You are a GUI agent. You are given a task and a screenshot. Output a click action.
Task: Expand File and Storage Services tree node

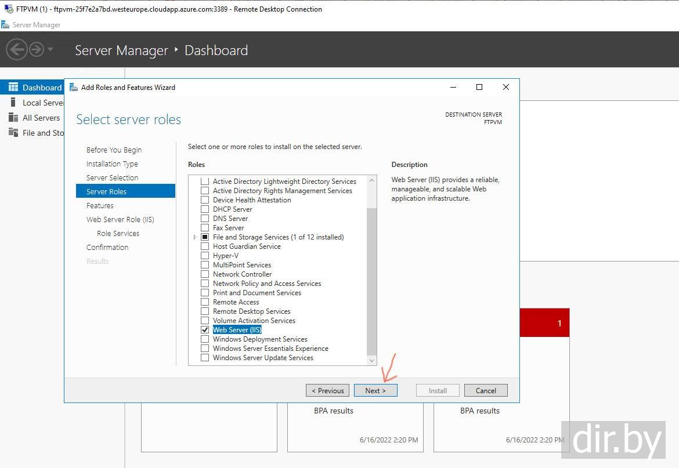tap(195, 237)
